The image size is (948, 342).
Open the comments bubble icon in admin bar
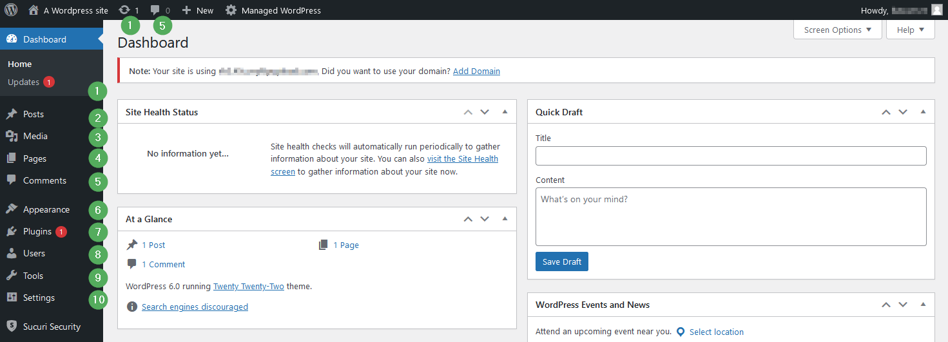tap(155, 11)
